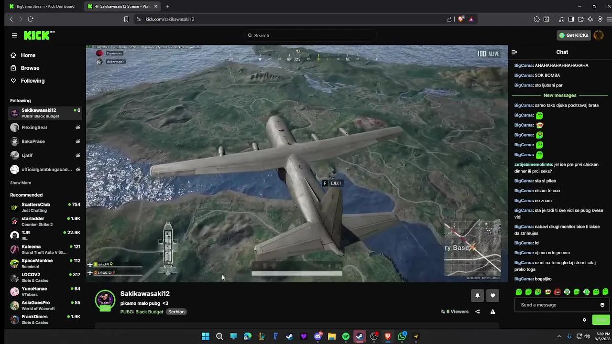
Task: Click the Get KICKs button
Action: [574, 35]
